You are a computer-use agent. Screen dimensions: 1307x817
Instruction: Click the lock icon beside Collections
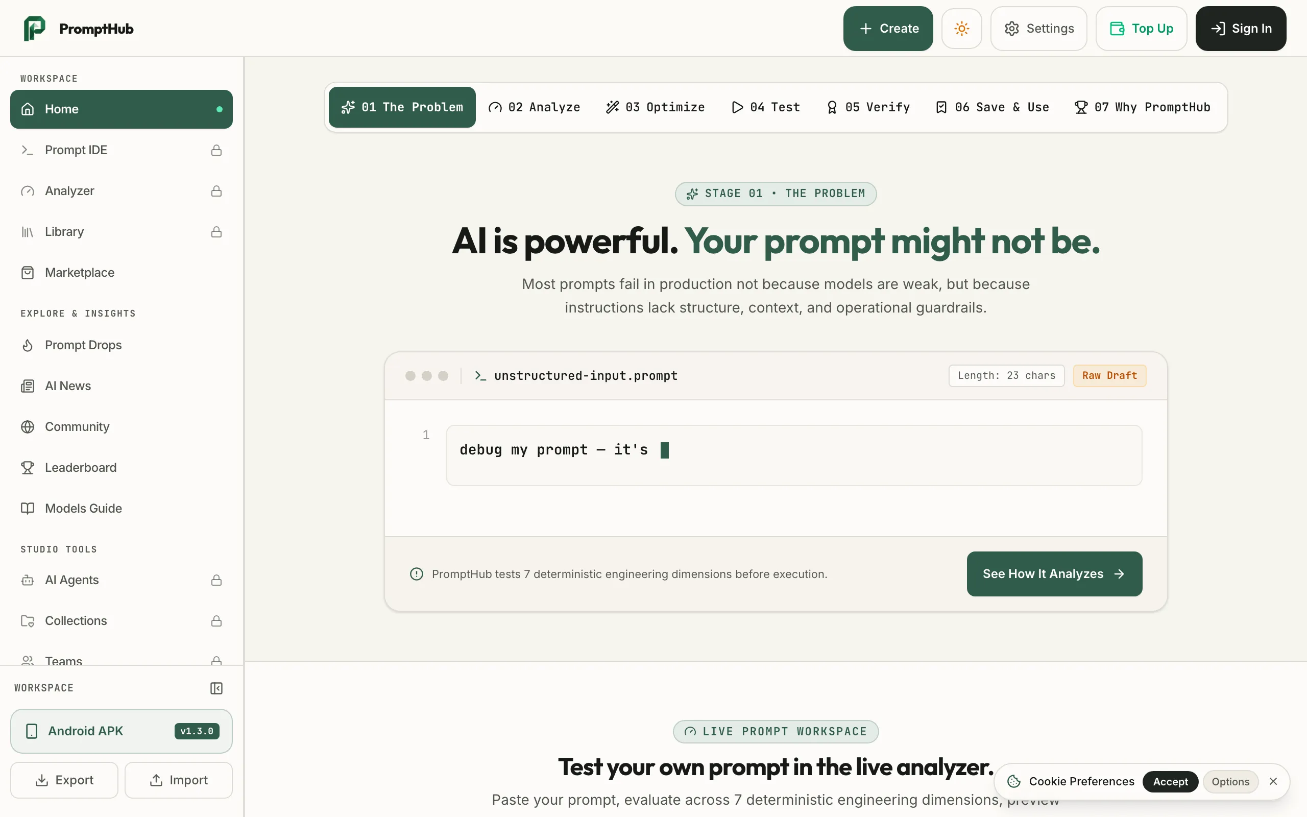pos(216,621)
